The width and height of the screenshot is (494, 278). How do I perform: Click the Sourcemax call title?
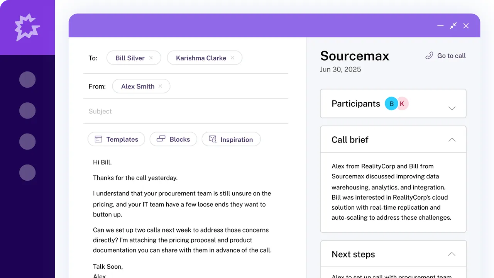coord(355,56)
